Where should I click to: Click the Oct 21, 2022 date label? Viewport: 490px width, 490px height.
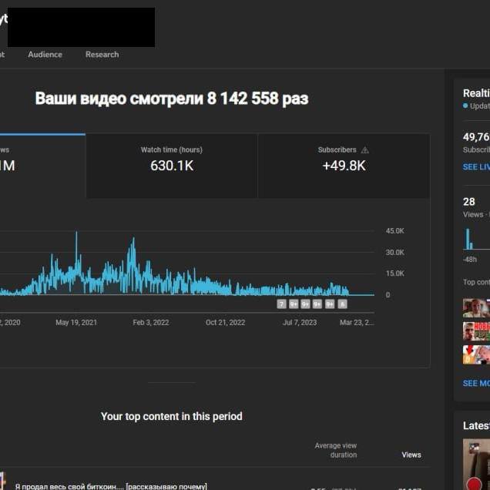(x=225, y=323)
